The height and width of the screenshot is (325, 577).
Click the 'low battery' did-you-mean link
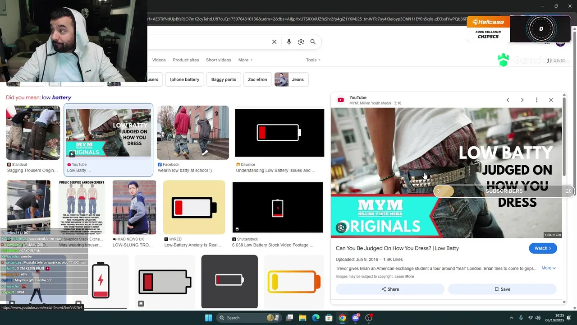(x=56, y=97)
